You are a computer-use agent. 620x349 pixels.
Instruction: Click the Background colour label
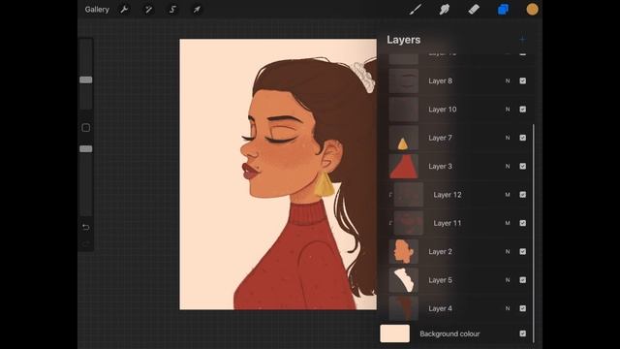click(449, 333)
